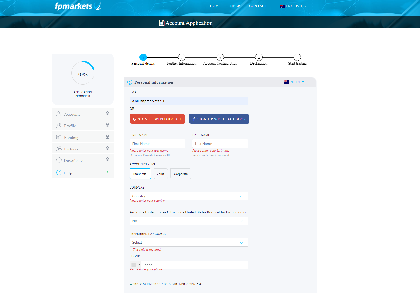Focus the First Name input field
This screenshot has height=293, width=420.
[x=157, y=144]
